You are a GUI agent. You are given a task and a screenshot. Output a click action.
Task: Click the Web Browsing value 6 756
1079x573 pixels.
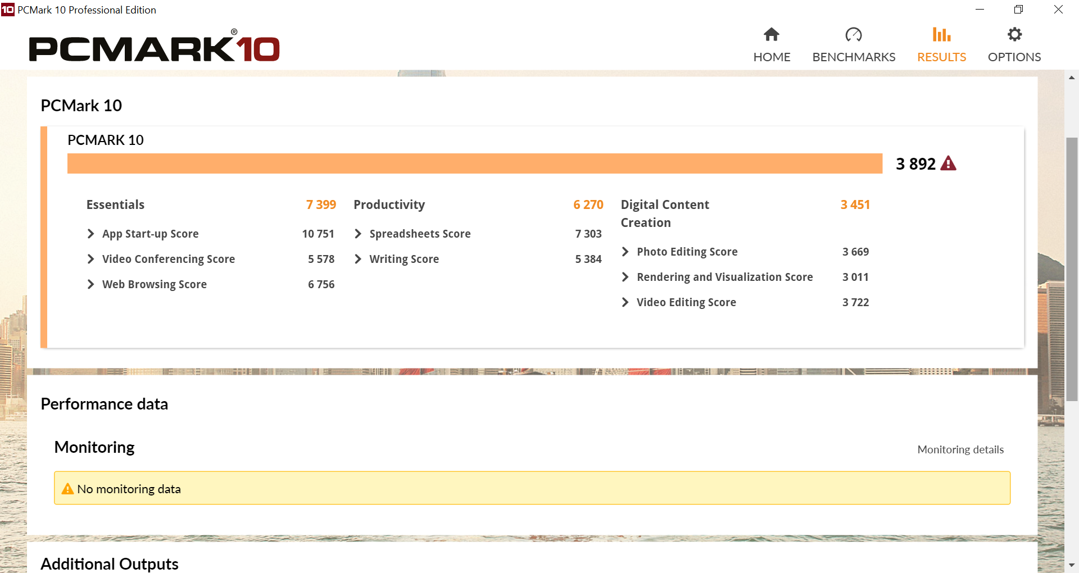click(321, 284)
